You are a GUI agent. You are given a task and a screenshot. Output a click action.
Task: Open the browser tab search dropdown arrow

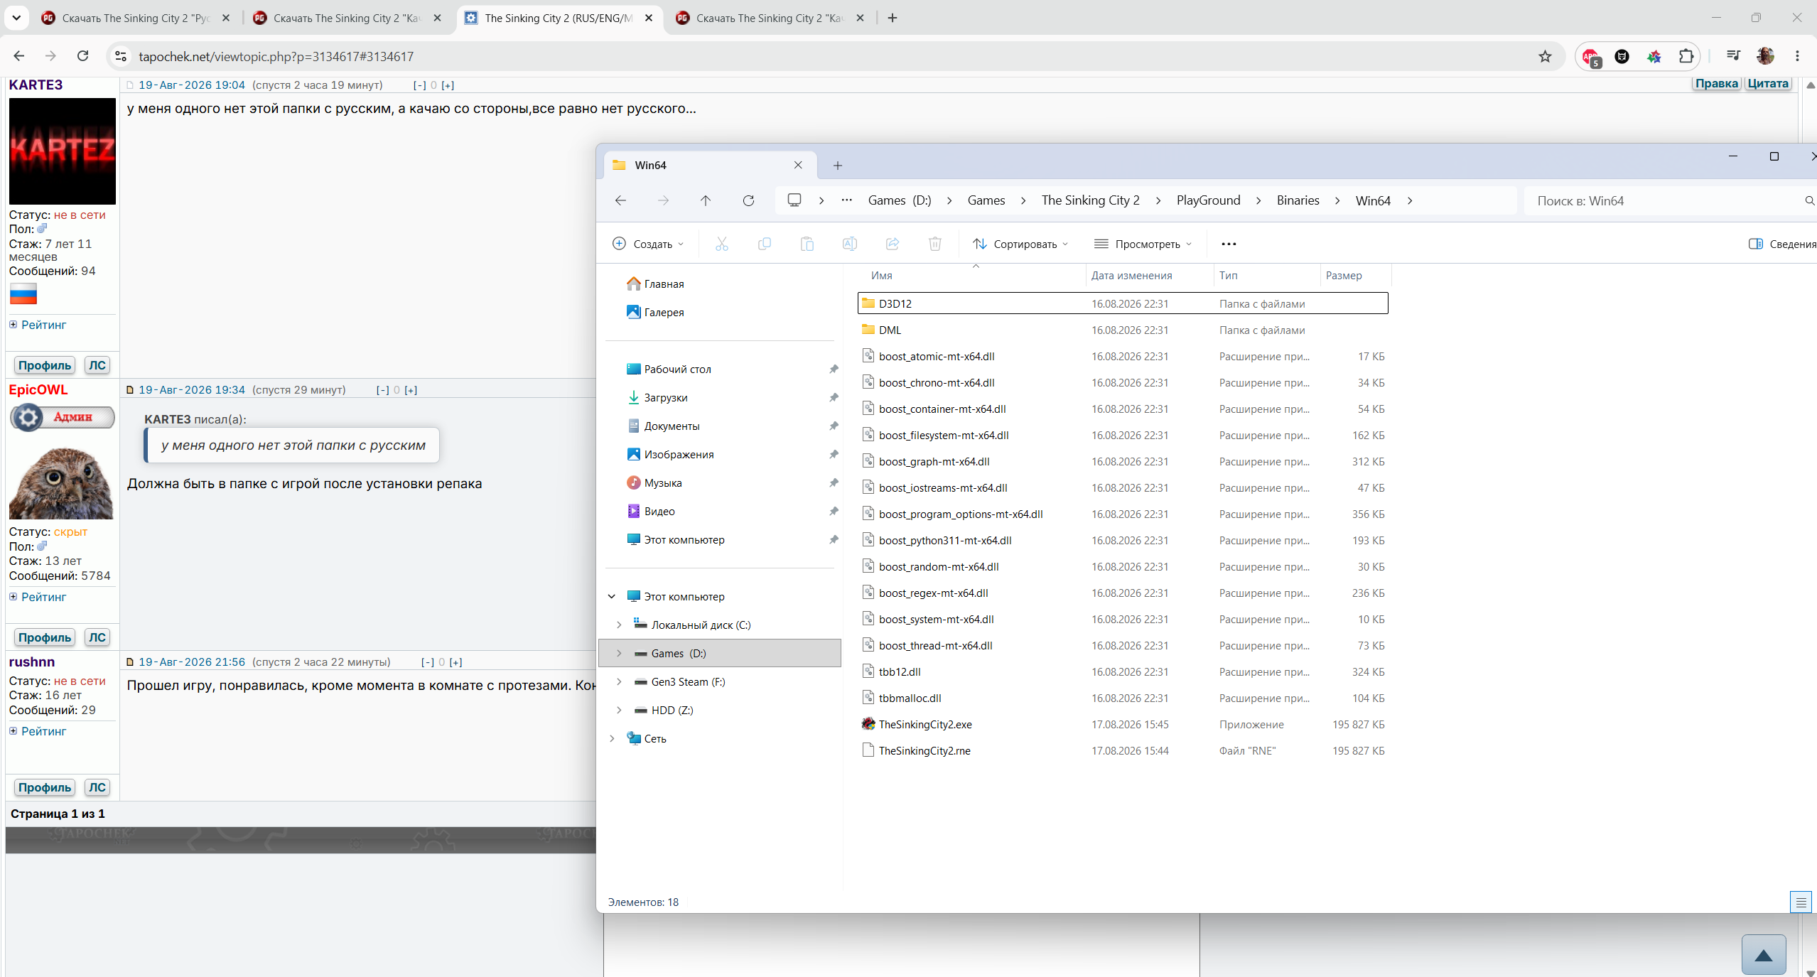(16, 18)
